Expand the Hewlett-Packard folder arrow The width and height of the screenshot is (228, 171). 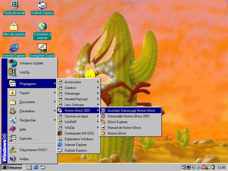(x=98, y=99)
